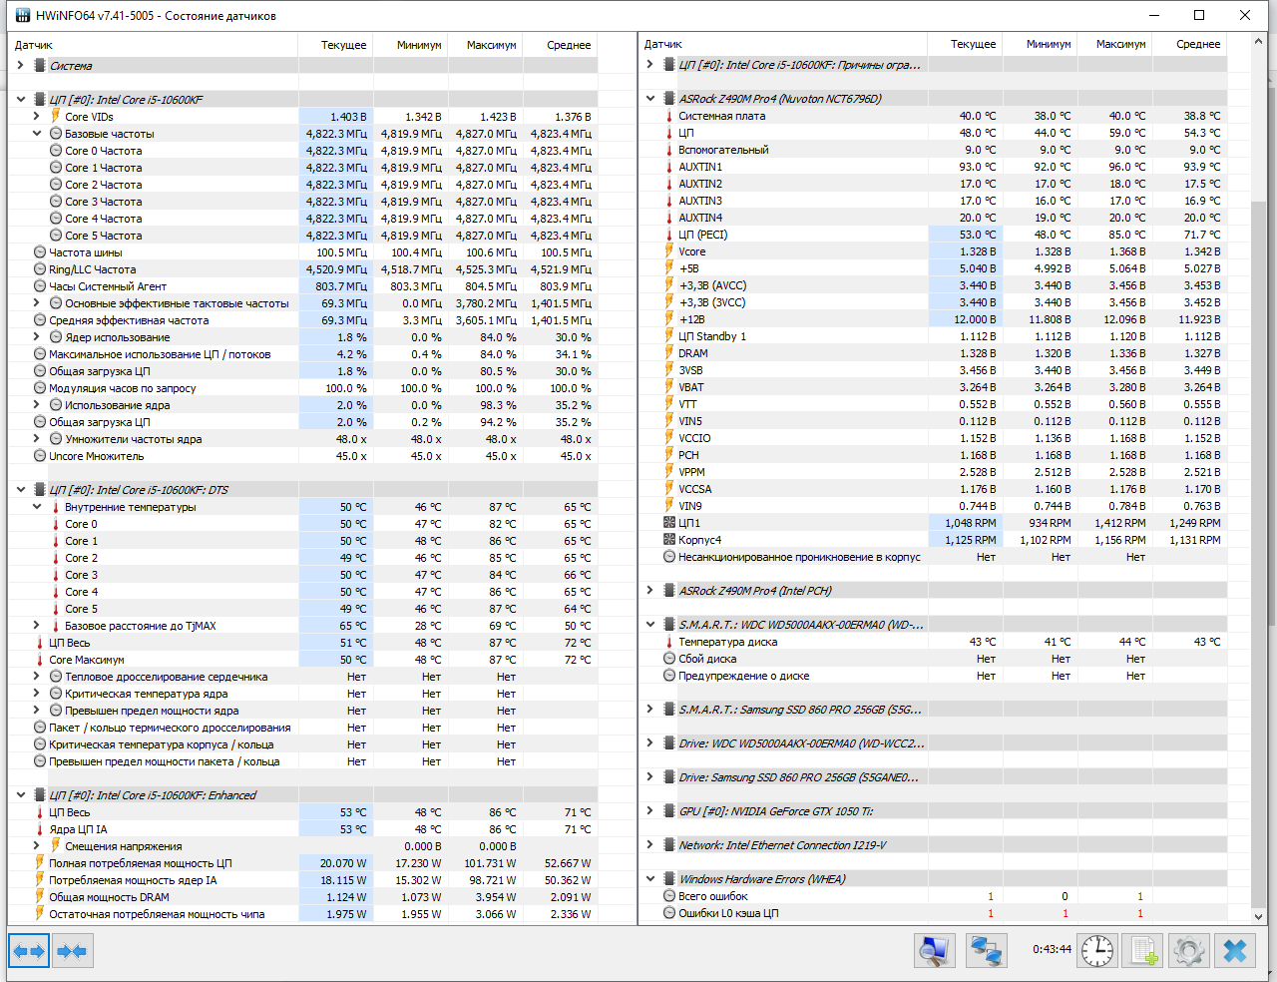Click the right panel scrollbar down arrow
Screen dimensions: 1277x982
tap(1258, 916)
